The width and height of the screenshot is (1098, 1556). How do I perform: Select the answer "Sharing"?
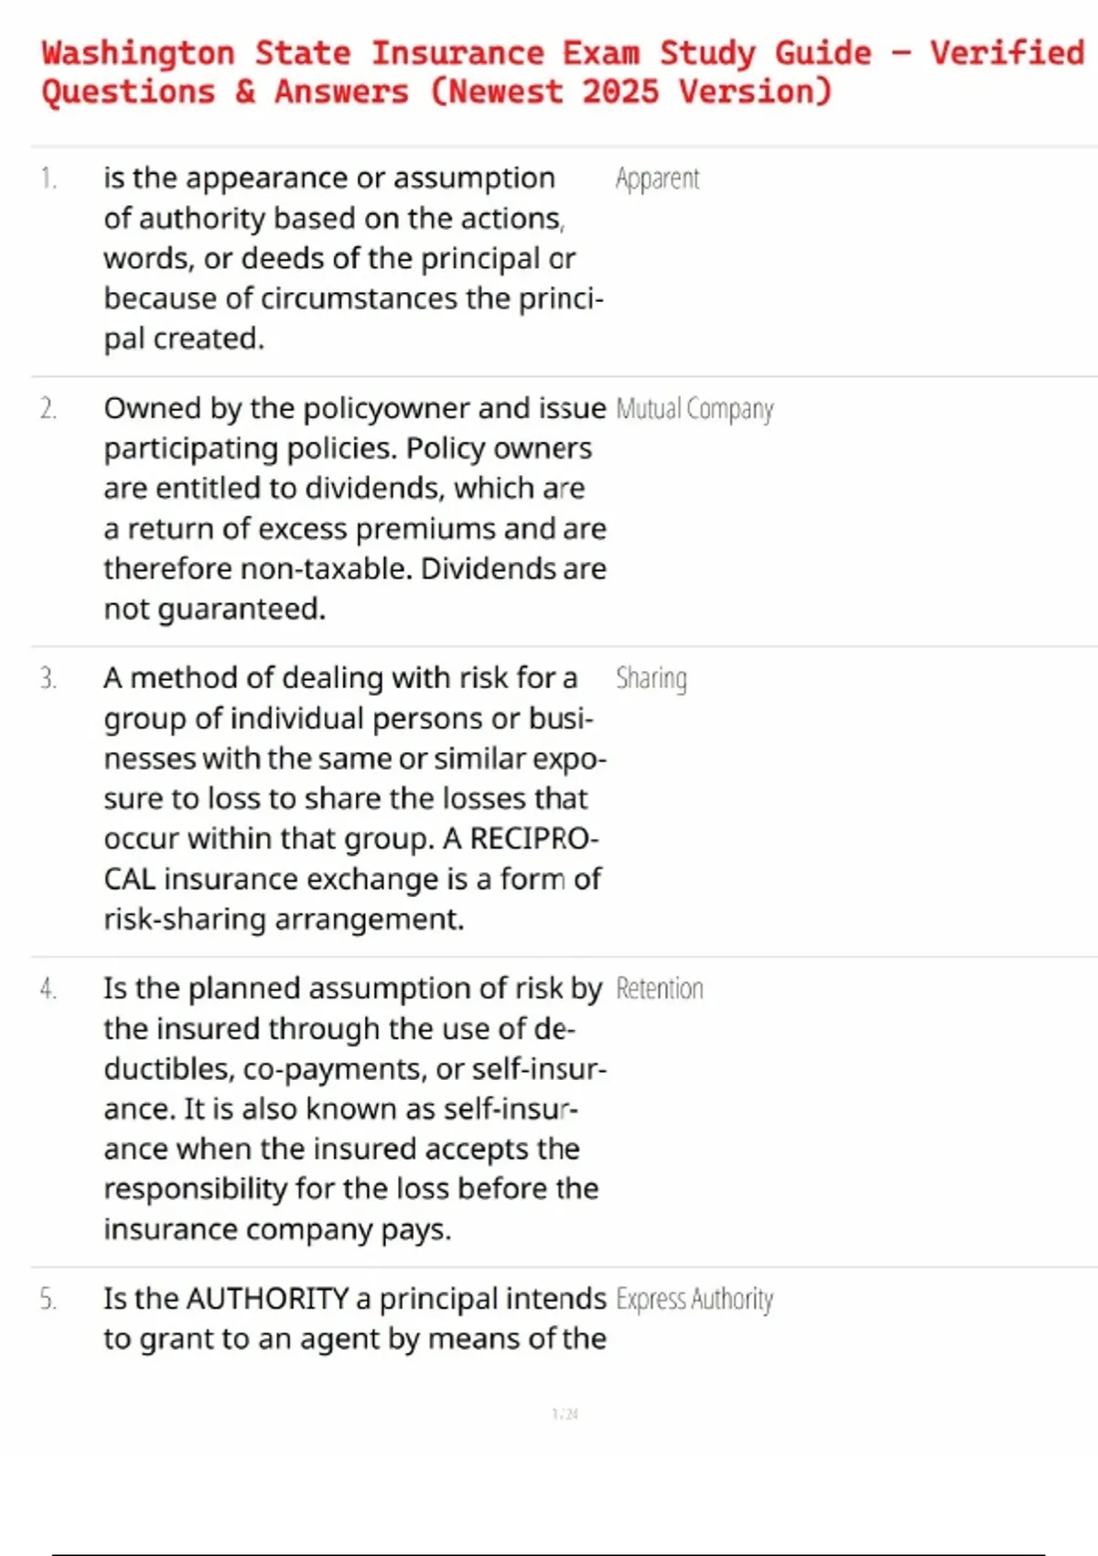pos(651,678)
